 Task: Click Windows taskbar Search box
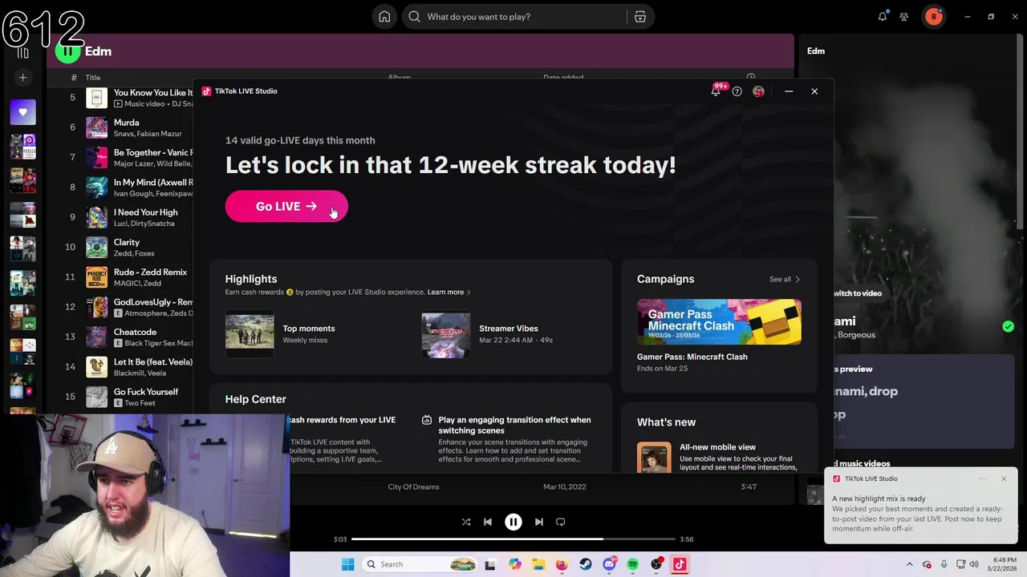[x=419, y=565]
